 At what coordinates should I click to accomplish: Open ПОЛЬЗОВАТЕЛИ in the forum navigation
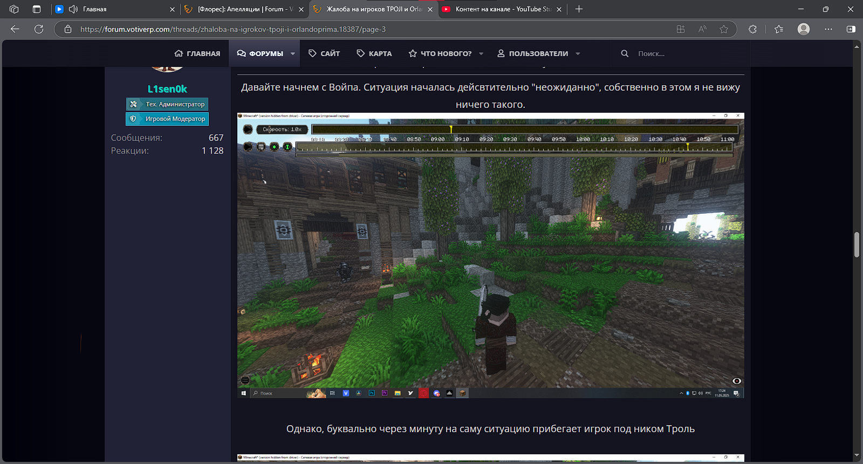pos(532,53)
